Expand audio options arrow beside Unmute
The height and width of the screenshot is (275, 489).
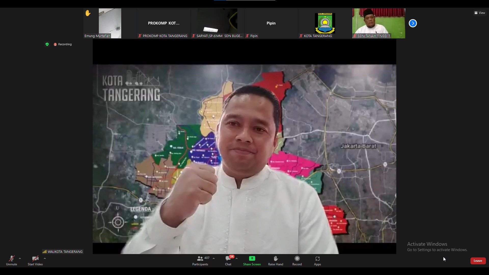(x=20, y=258)
